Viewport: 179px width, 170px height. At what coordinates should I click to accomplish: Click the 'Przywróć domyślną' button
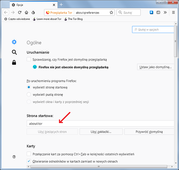(x=149, y=132)
